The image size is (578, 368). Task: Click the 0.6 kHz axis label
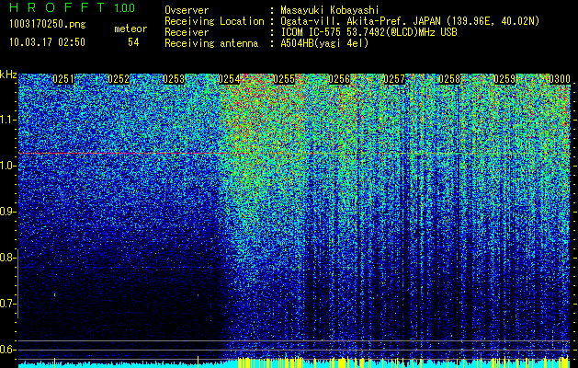coord(8,350)
